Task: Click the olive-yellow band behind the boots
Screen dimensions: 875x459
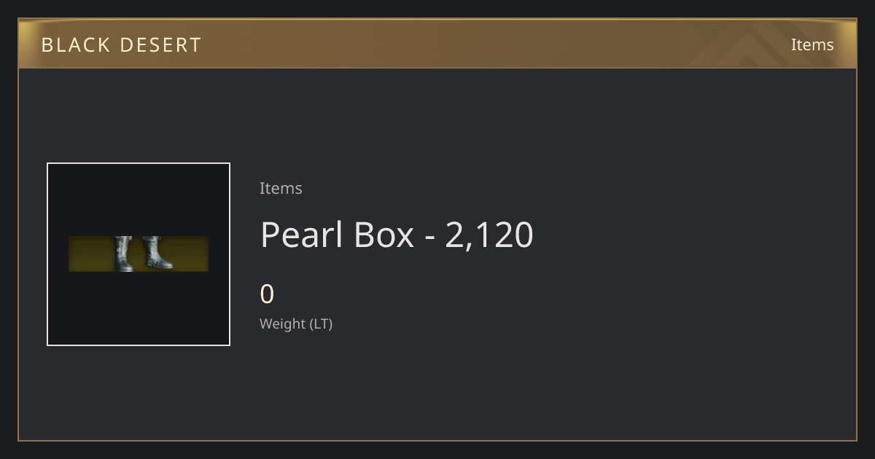Action: pos(139,254)
